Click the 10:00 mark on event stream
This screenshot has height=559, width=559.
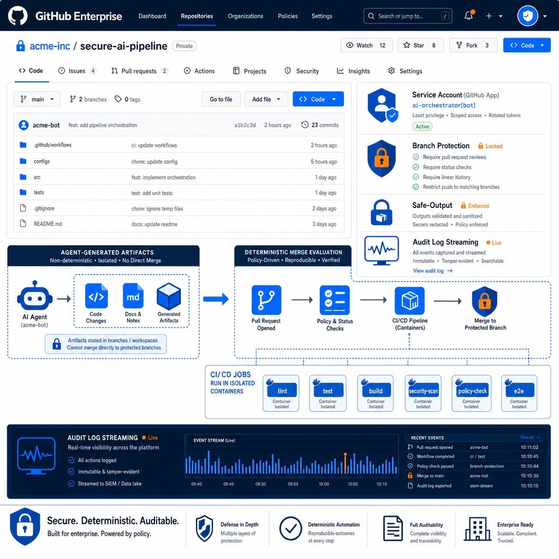(x=324, y=484)
